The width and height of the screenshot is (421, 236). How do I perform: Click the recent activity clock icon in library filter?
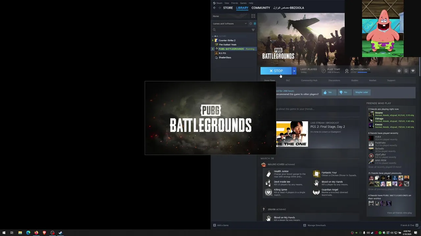251,24
